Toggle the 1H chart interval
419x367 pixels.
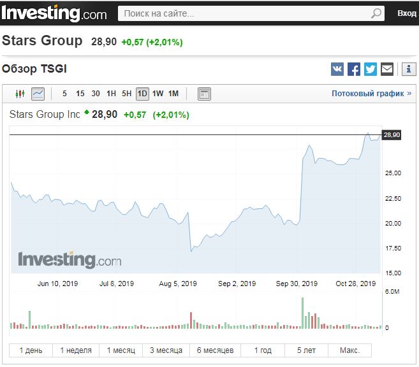coord(111,94)
